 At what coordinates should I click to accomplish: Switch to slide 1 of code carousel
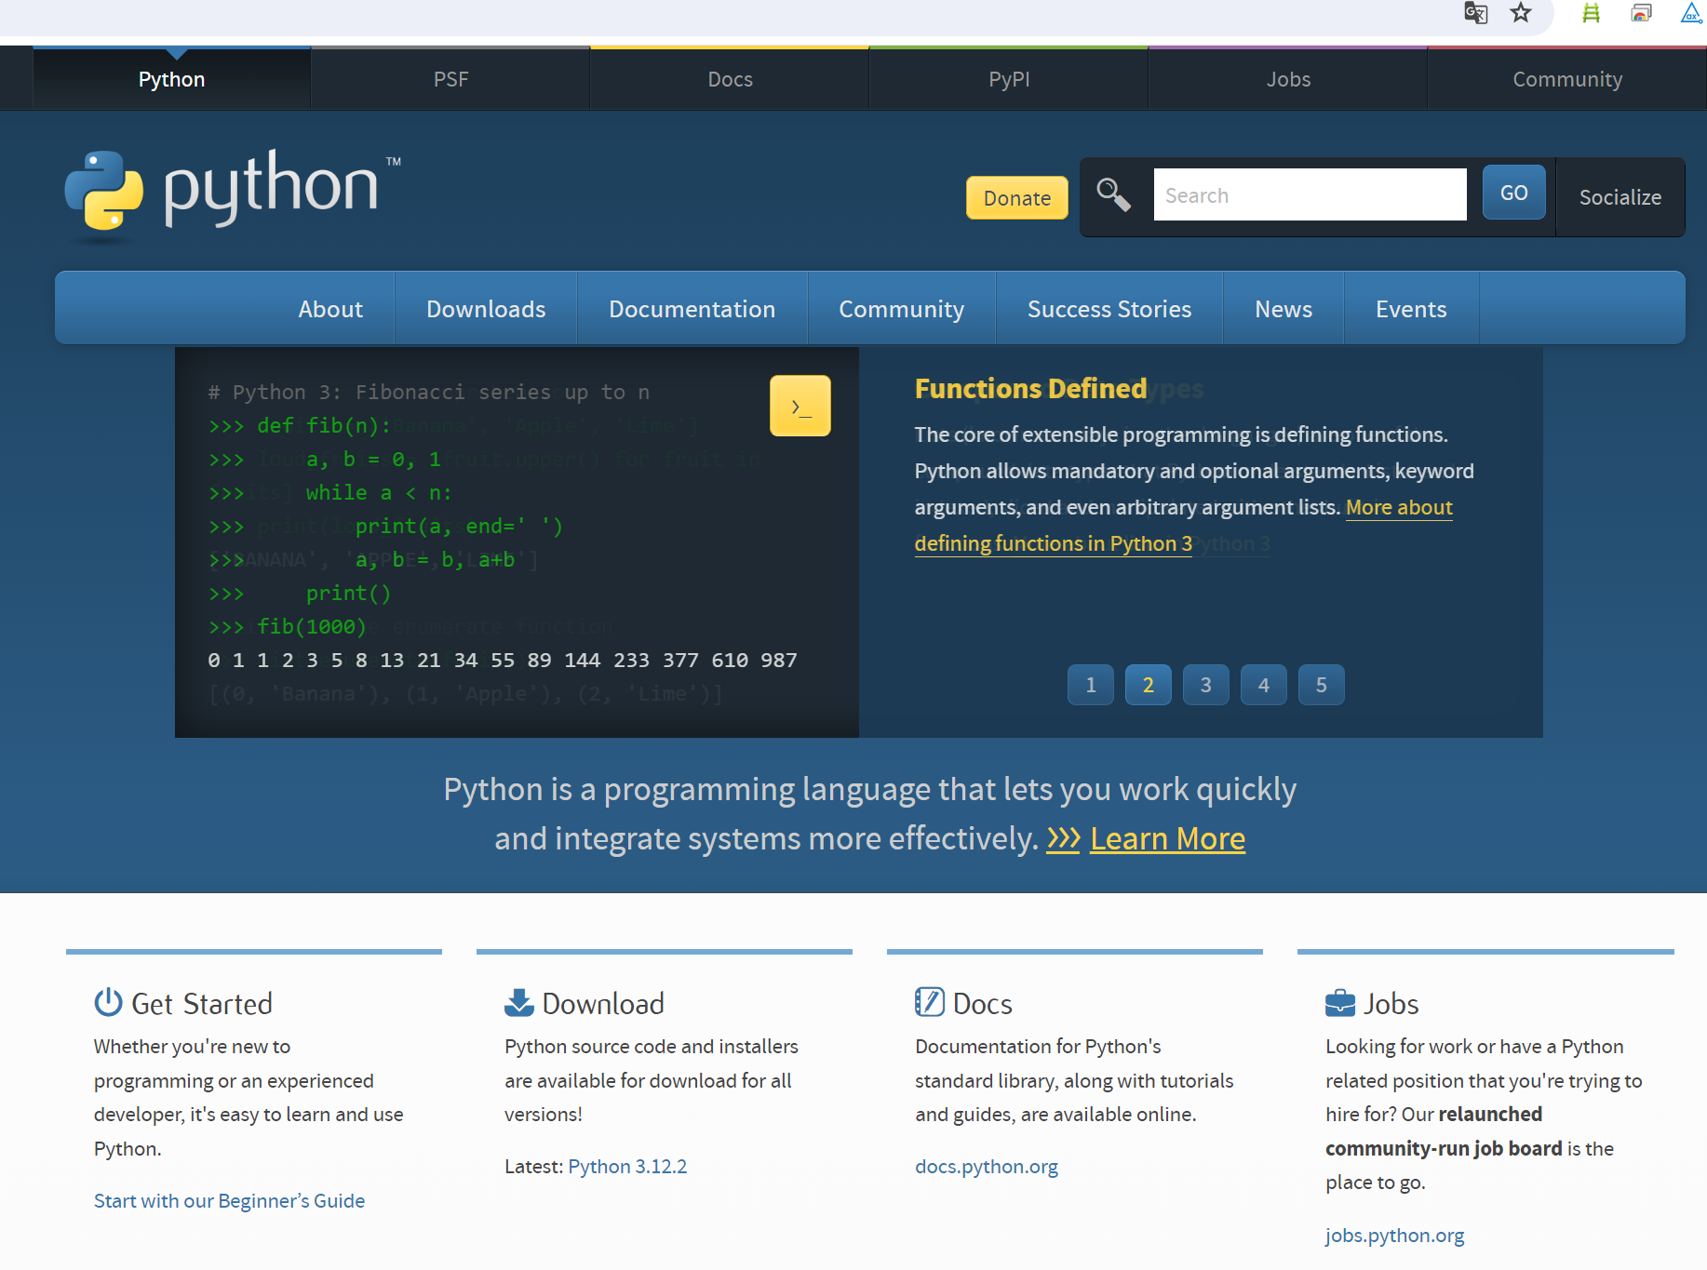(x=1091, y=685)
